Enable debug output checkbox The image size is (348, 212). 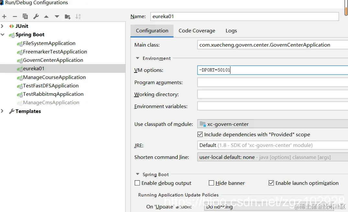(137, 183)
